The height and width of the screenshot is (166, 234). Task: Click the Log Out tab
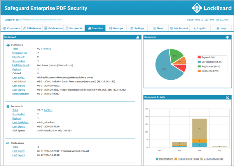coord(200,28)
